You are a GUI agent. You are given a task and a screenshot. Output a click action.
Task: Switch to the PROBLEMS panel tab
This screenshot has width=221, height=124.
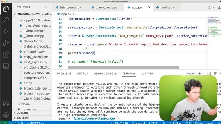point(64,73)
